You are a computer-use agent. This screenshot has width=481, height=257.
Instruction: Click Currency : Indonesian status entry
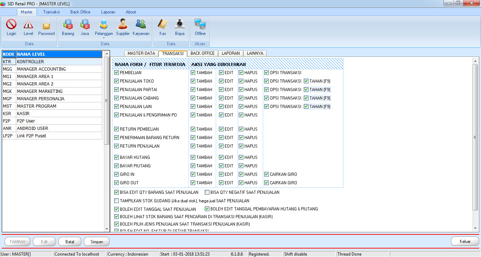click(133, 254)
